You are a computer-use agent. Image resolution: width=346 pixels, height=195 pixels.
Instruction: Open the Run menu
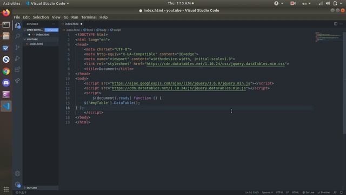(75, 17)
